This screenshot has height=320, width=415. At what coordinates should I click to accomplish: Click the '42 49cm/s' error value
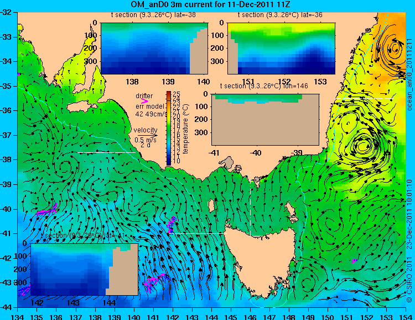pyautogui.click(x=151, y=114)
